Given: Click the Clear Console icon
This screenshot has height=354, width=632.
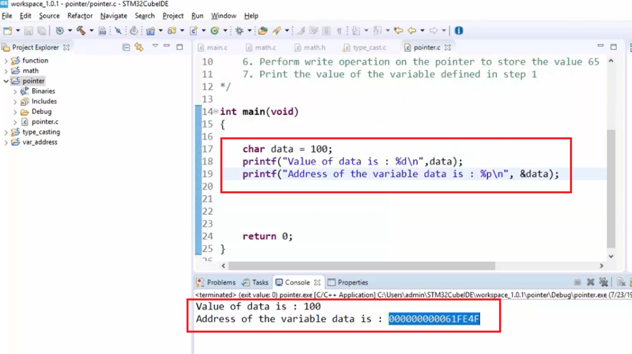Looking at the screenshot, I should click(621, 282).
